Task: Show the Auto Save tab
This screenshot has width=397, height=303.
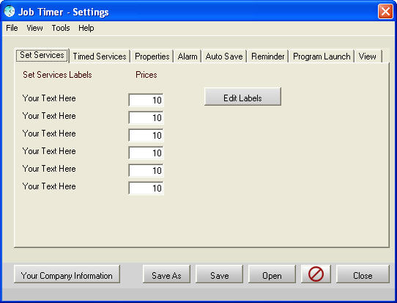Action: pos(224,56)
